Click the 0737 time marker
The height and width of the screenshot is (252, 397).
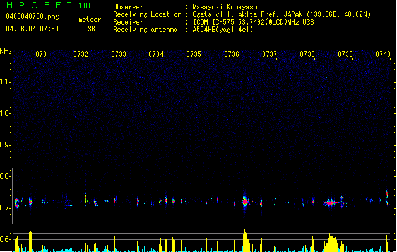coord(270,54)
